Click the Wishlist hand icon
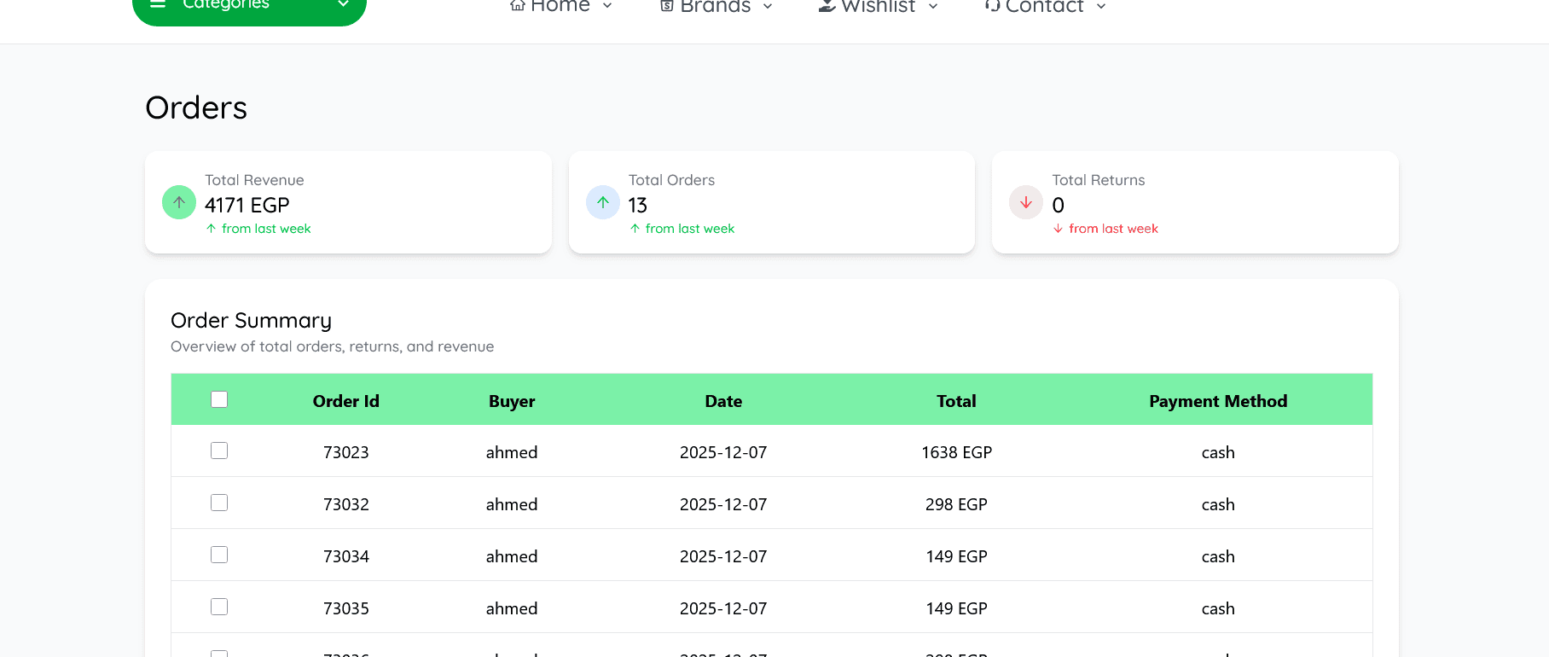 827,5
